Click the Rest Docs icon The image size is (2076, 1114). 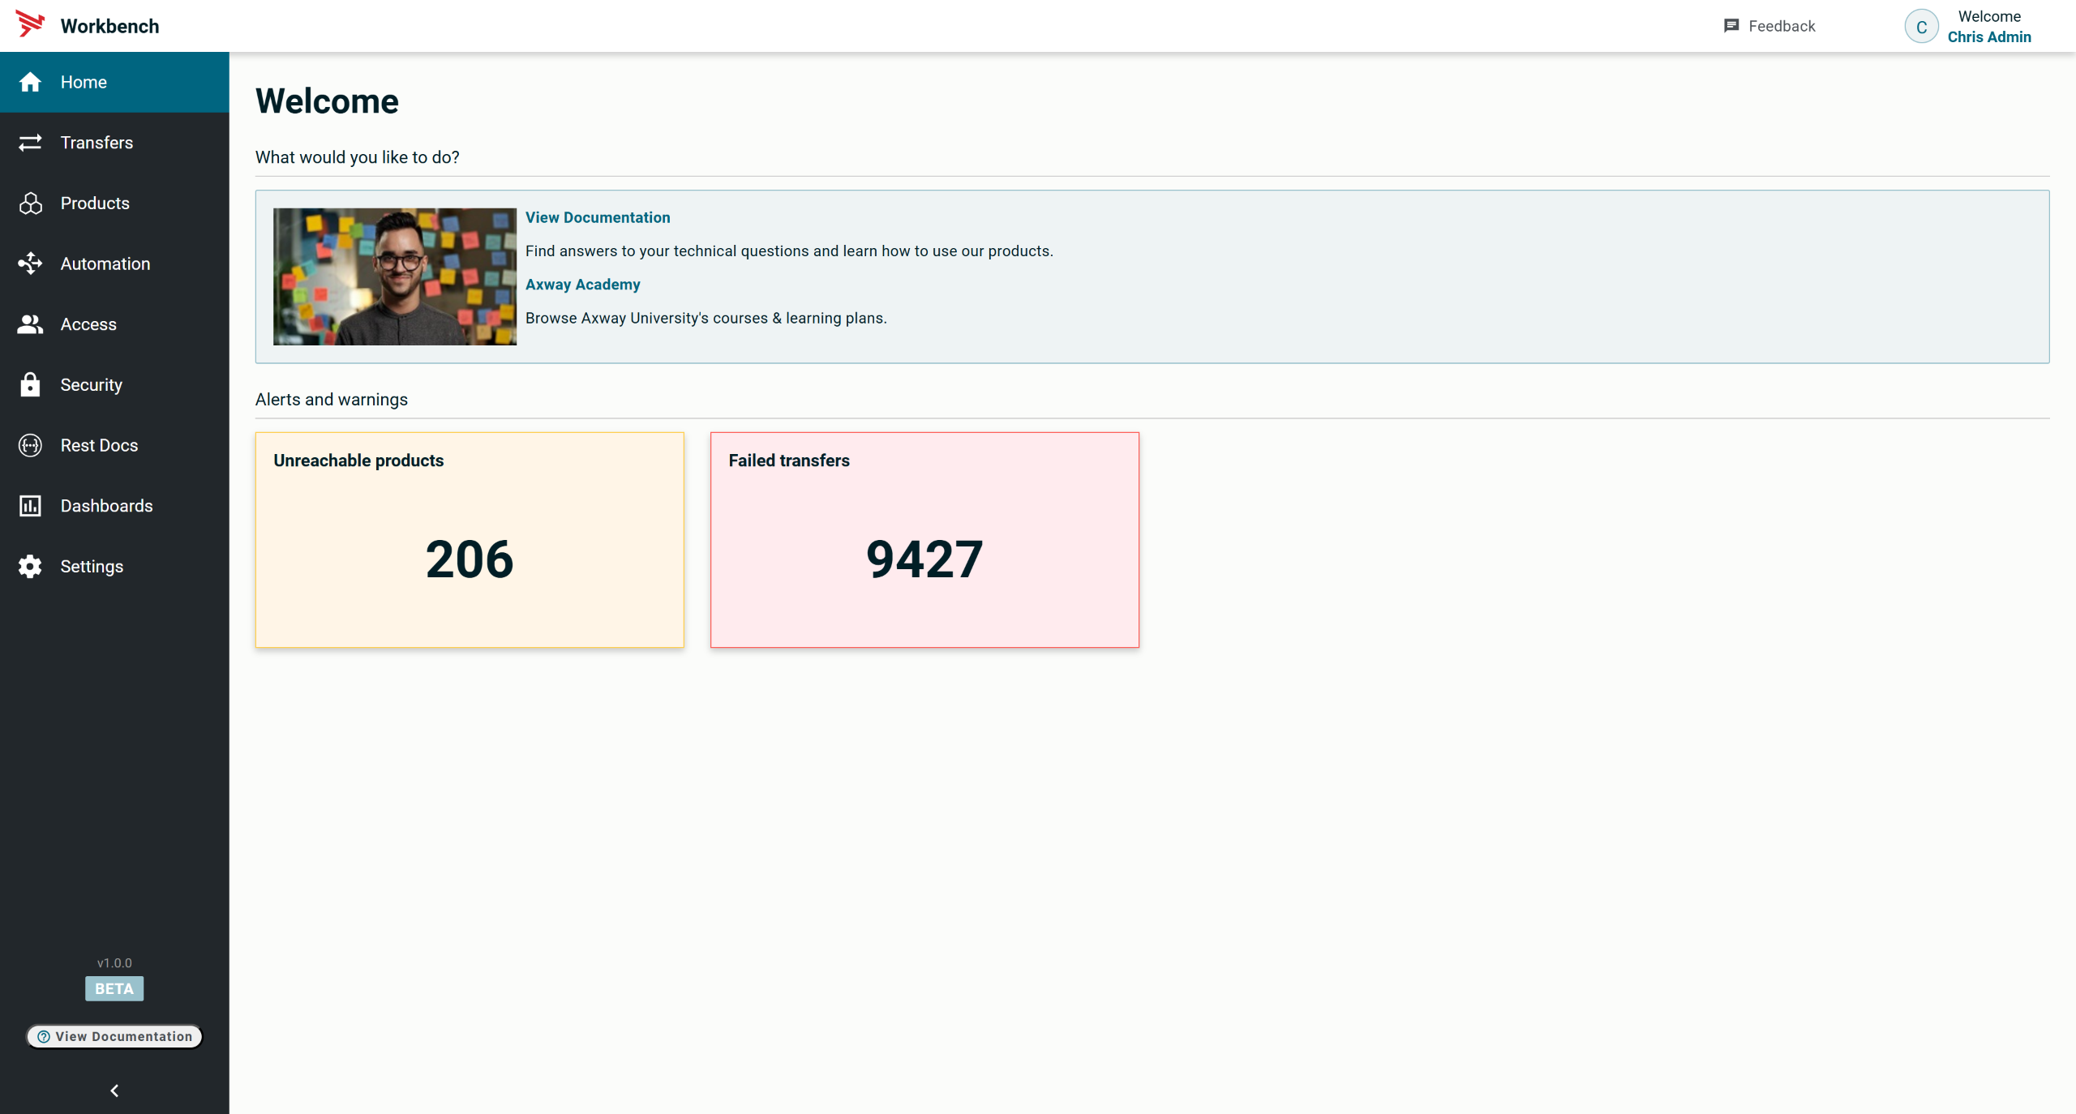point(30,445)
